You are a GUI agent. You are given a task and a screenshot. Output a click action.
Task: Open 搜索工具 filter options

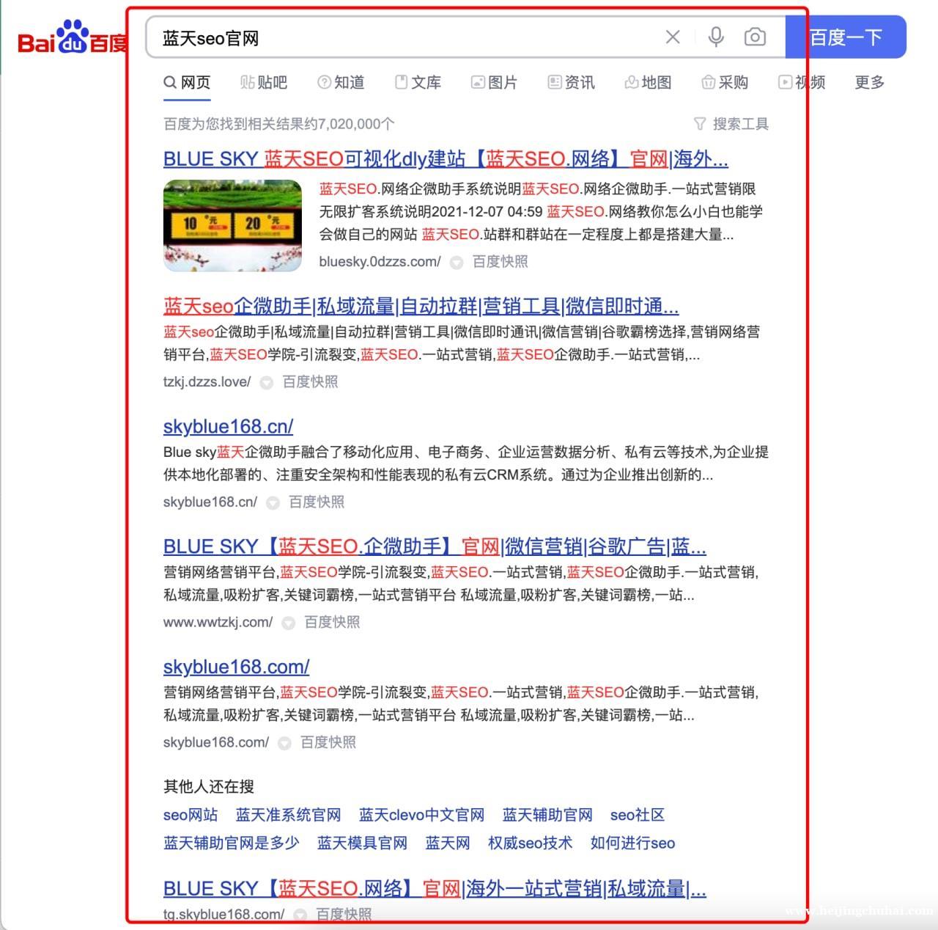point(731,124)
